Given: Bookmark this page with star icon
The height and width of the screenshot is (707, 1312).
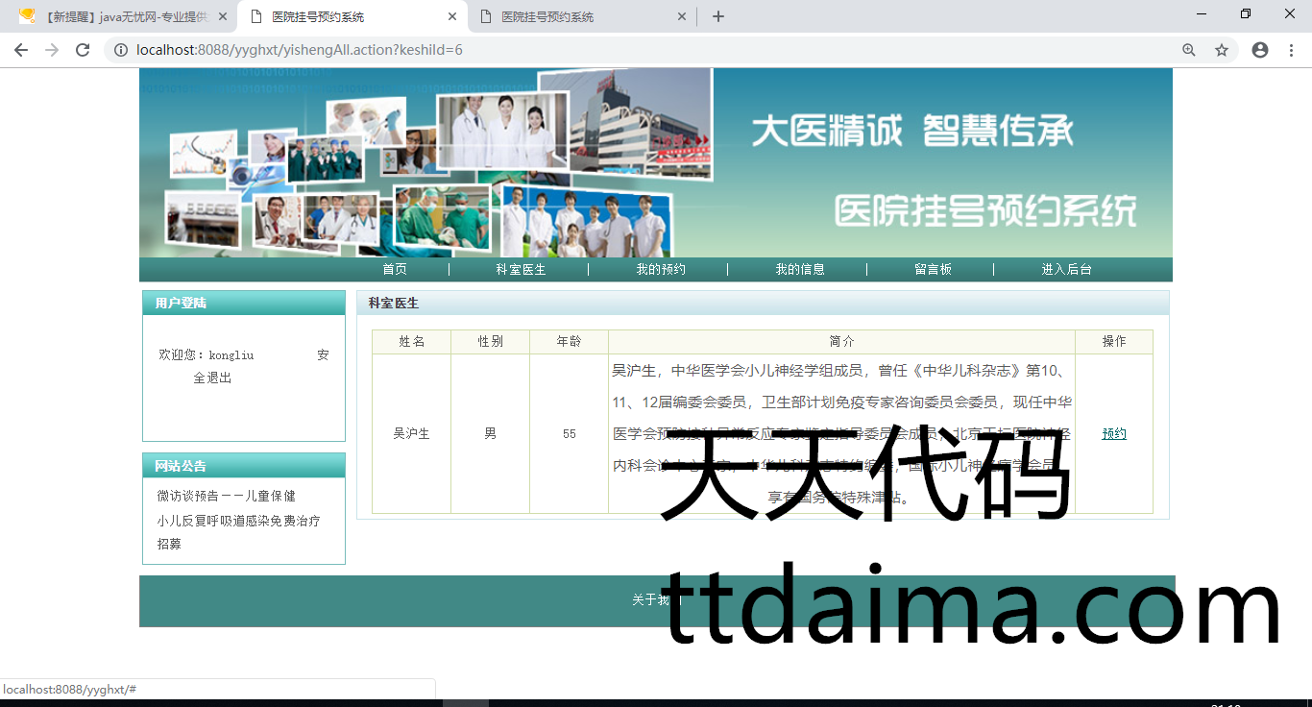Looking at the screenshot, I should click(1222, 50).
